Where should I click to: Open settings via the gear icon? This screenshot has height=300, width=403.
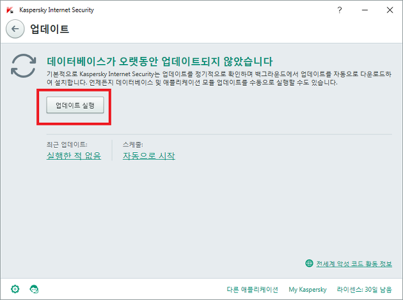pos(15,289)
